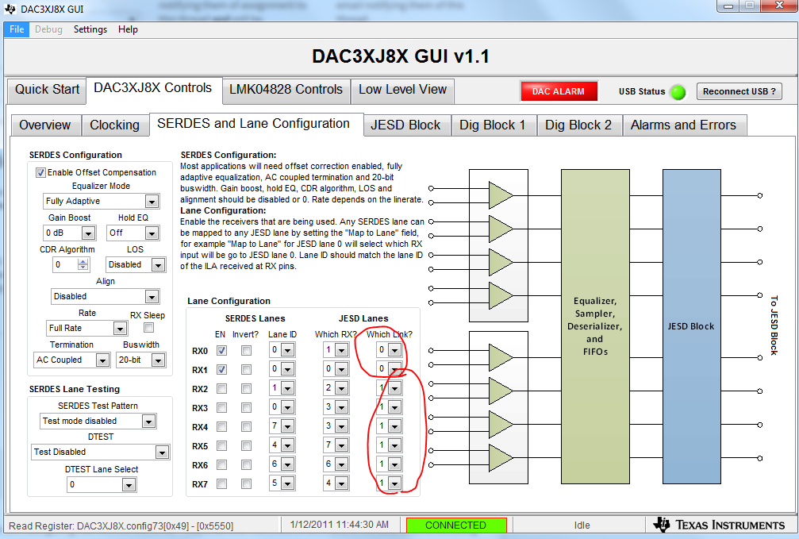The image size is (799, 539).
Task: Uncheck the RX0 EN checkbox
Action: tap(221, 351)
